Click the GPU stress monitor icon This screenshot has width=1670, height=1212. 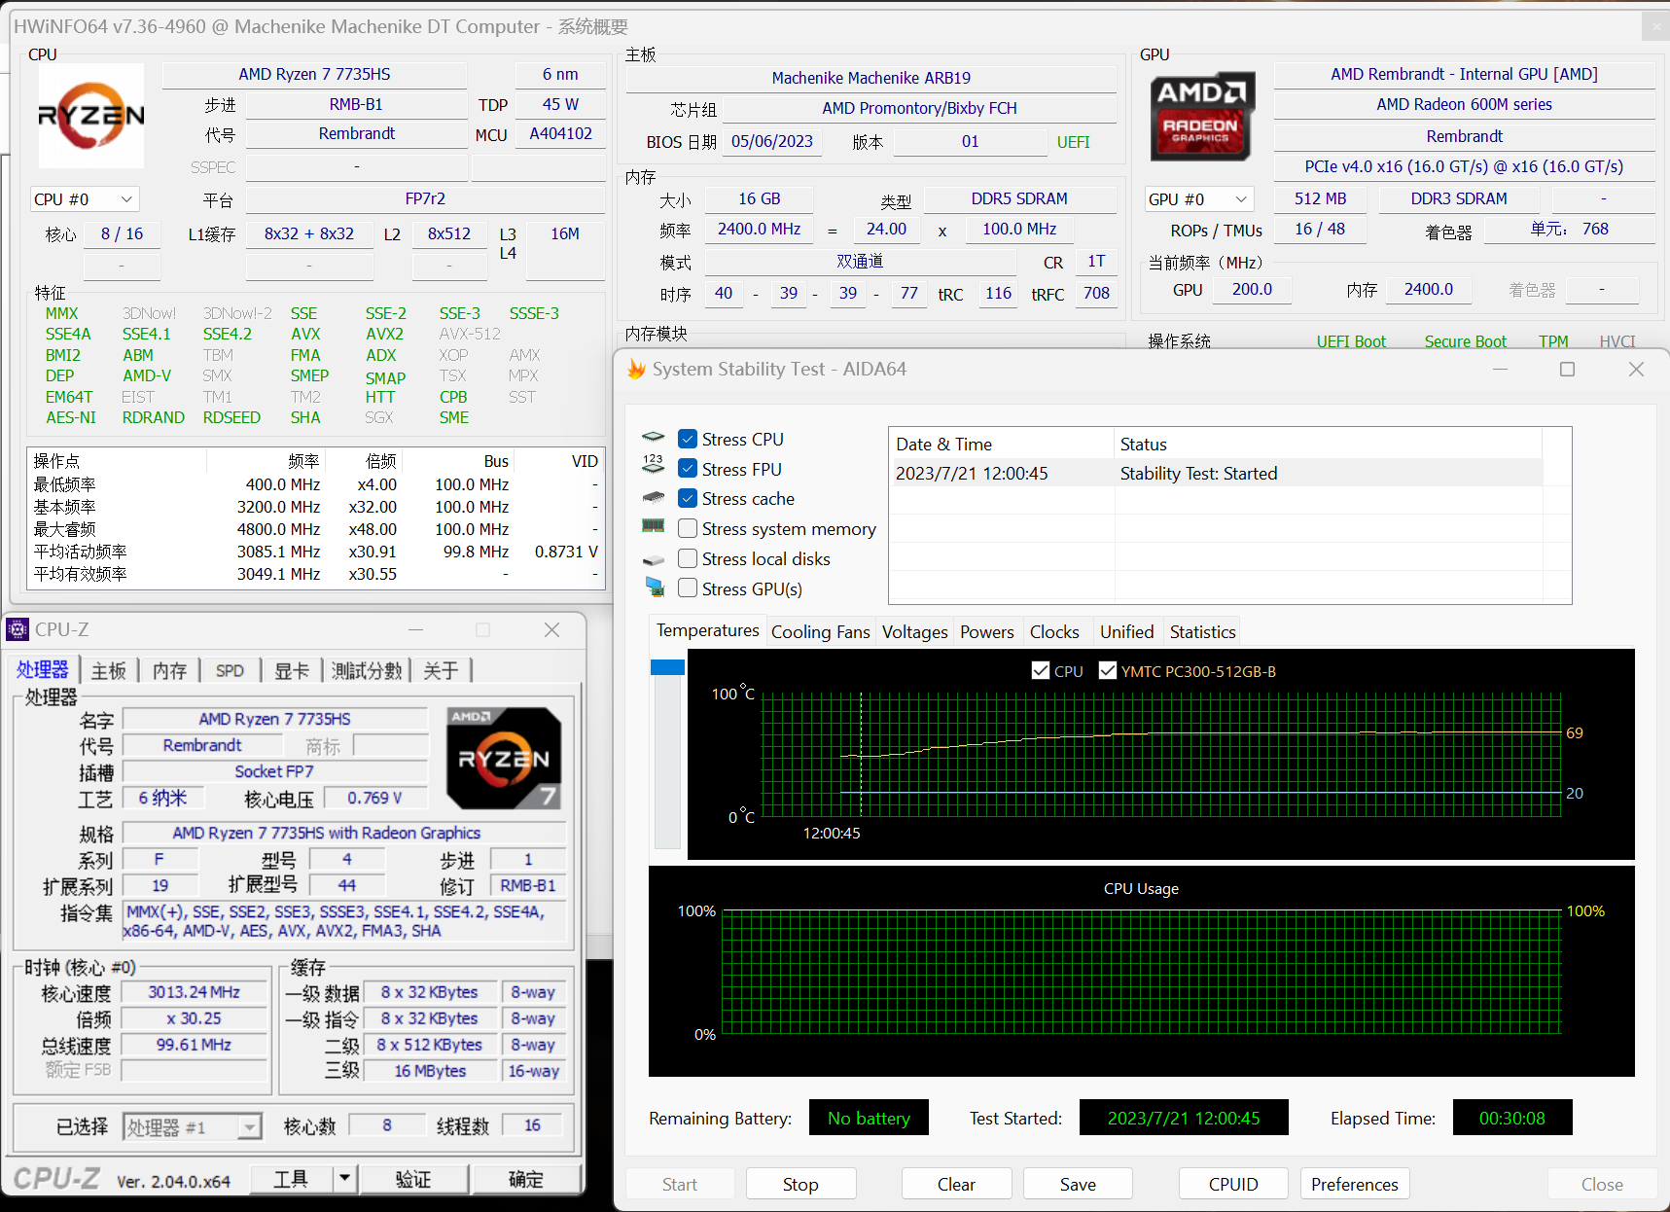click(x=654, y=588)
